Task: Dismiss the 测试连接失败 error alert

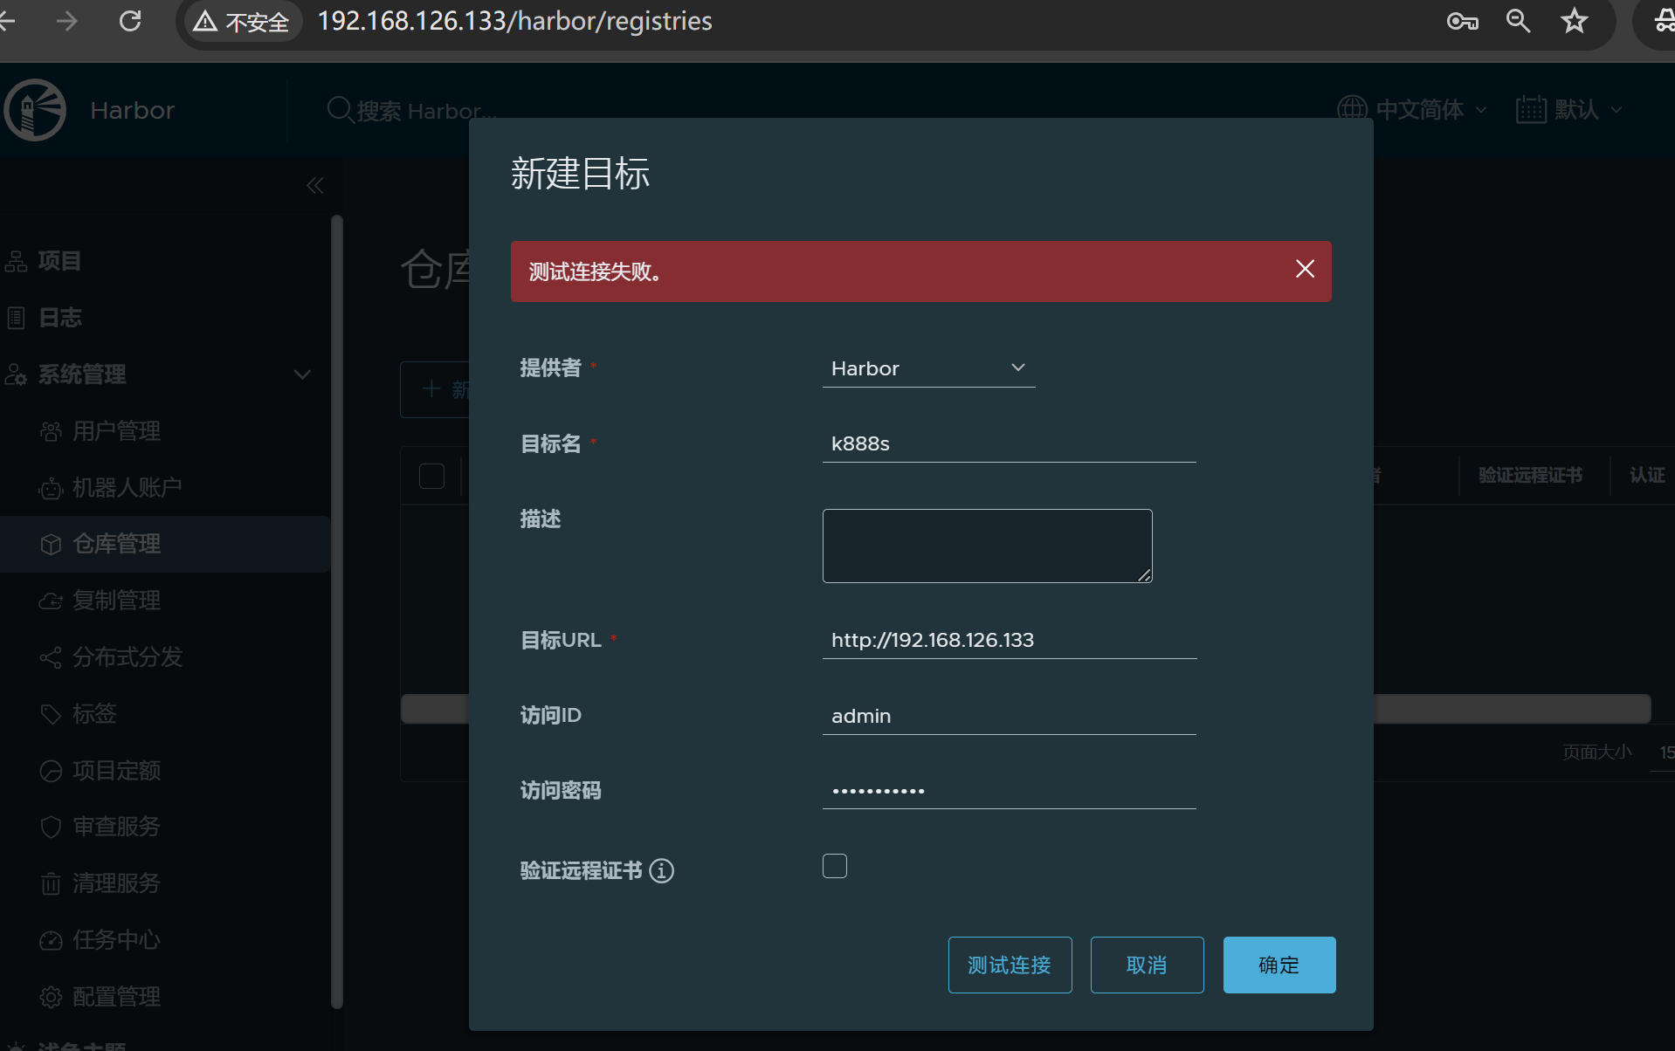Action: [1305, 269]
